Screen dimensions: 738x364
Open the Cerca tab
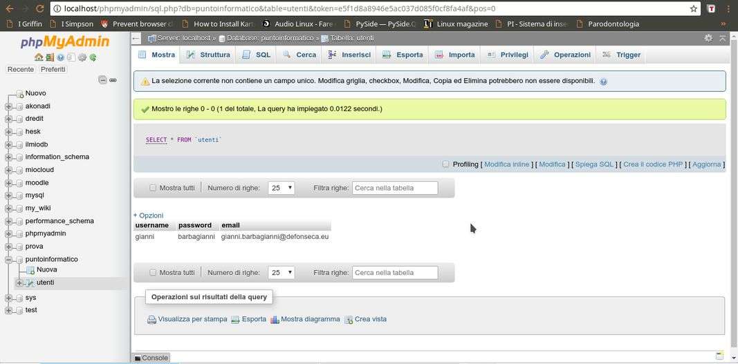(299, 55)
